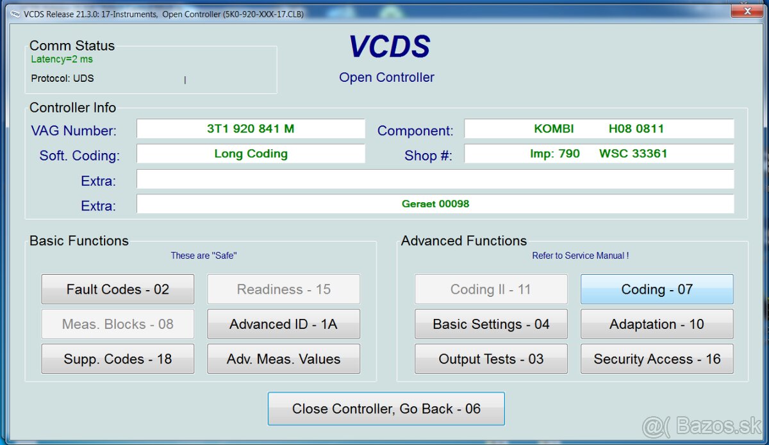Close the VCDS window

[x=747, y=11]
